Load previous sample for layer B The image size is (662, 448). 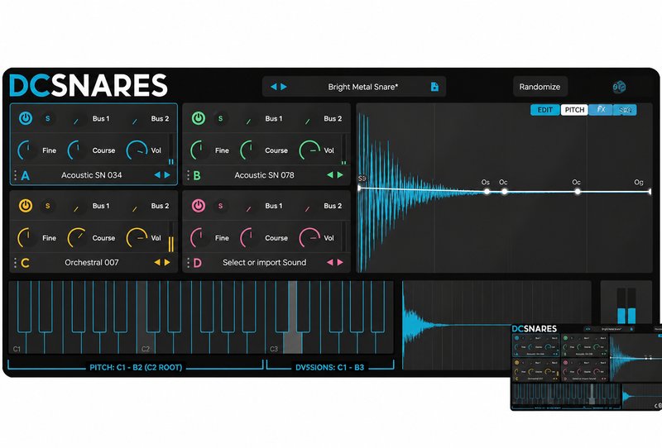[330, 174]
